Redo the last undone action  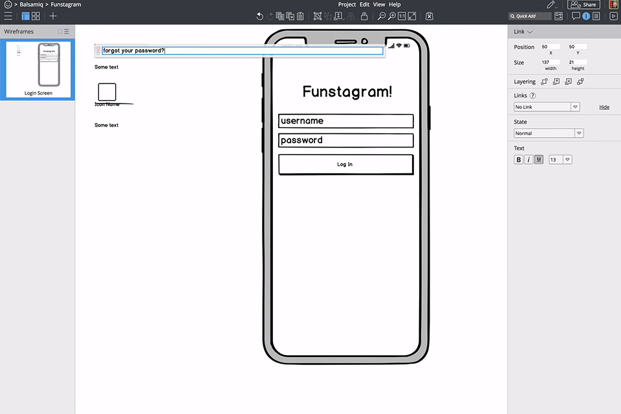tap(270, 16)
